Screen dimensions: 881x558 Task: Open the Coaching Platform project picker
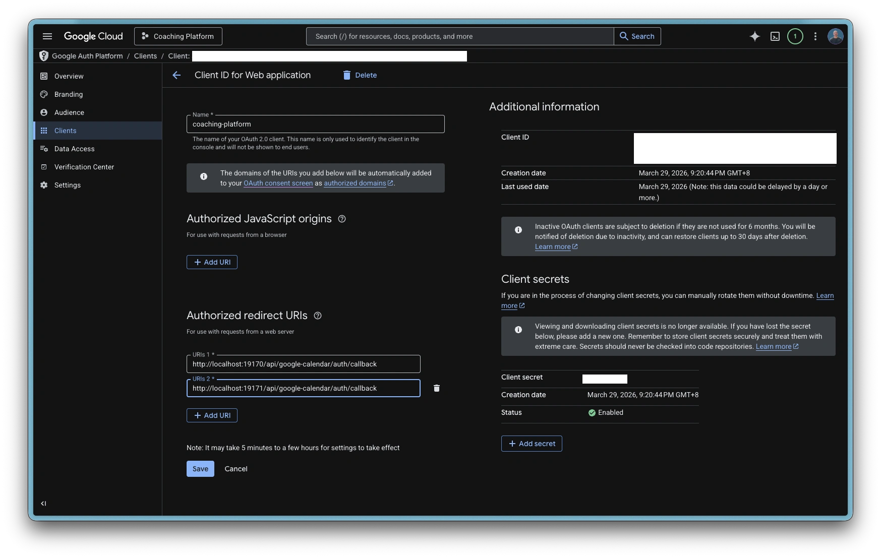coord(178,36)
